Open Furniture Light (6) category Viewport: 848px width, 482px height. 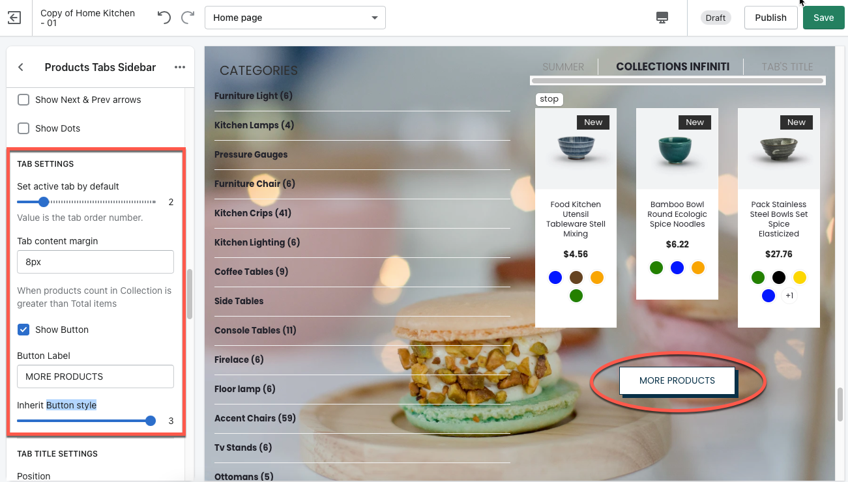(254, 96)
